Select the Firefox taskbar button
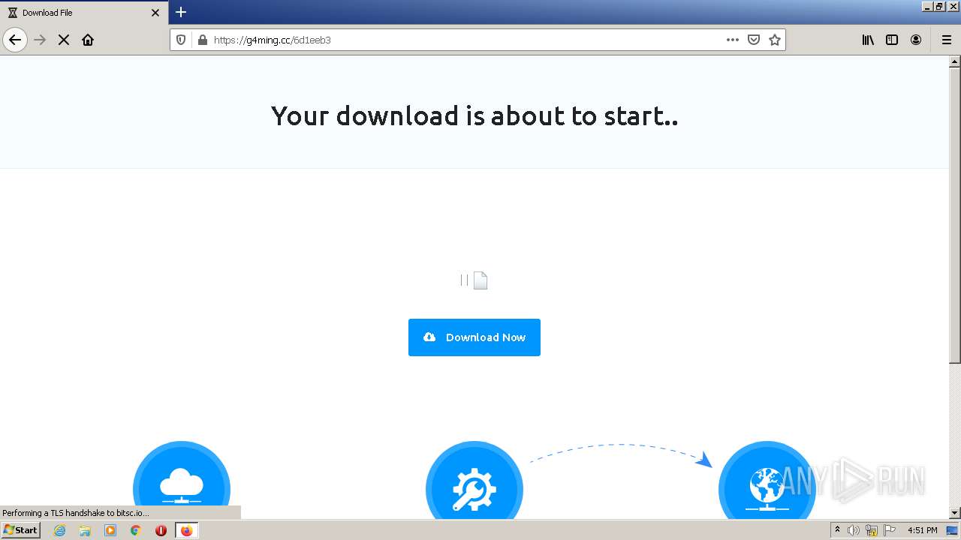Image resolution: width=961 pixels, height=540 pixels. coord(186,530)
